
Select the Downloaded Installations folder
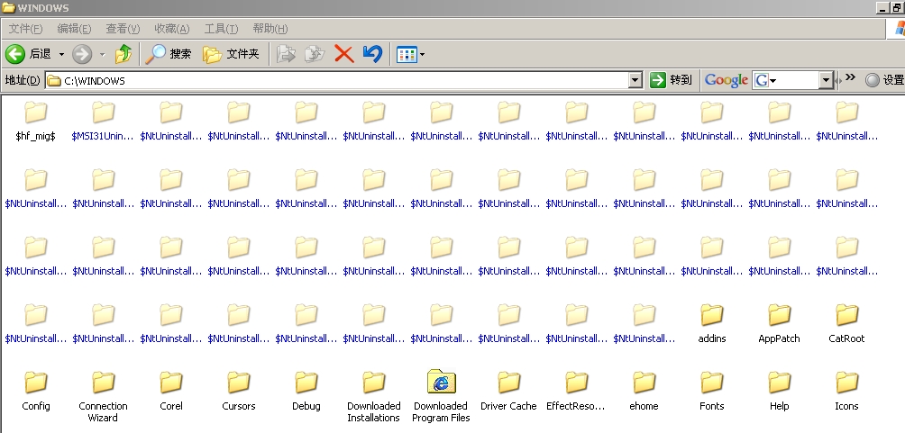(x=373, y=397)
